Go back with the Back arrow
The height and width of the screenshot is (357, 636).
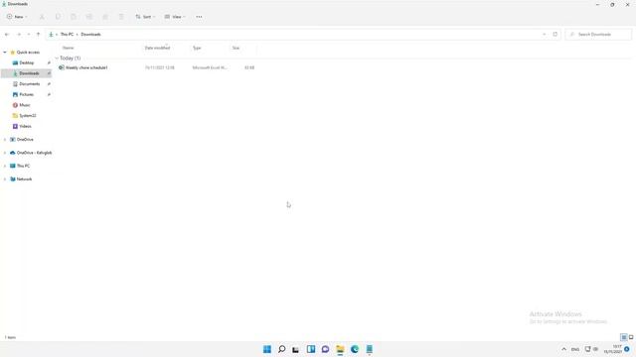tap(7, 35)
